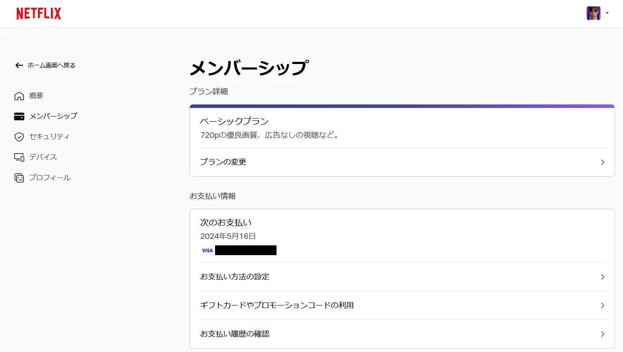Click the chevron beside お支払い方法の設定
This screenshot has width=623, height=352.
pyautogui.click(x=603, y=277)
